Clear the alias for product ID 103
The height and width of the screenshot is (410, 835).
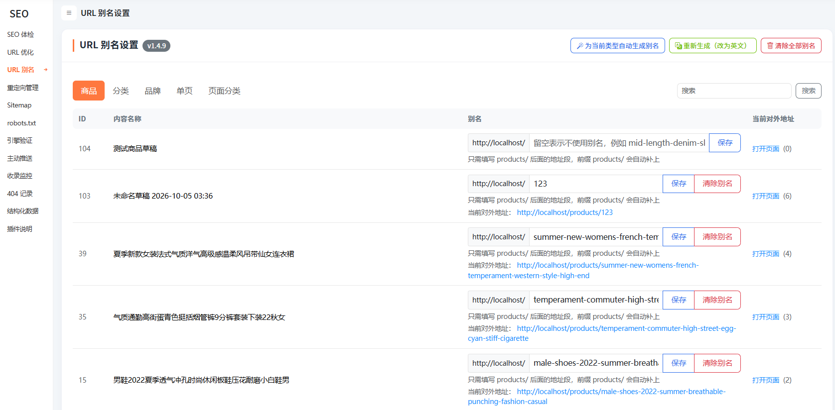[717, 184]
